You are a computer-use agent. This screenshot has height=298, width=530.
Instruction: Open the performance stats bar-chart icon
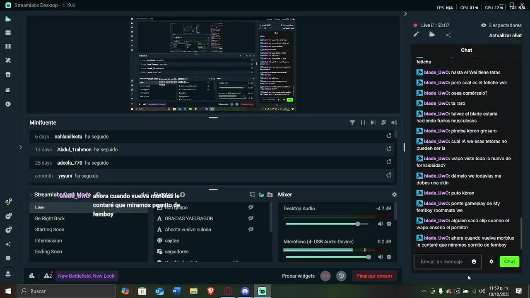point(32,276)
